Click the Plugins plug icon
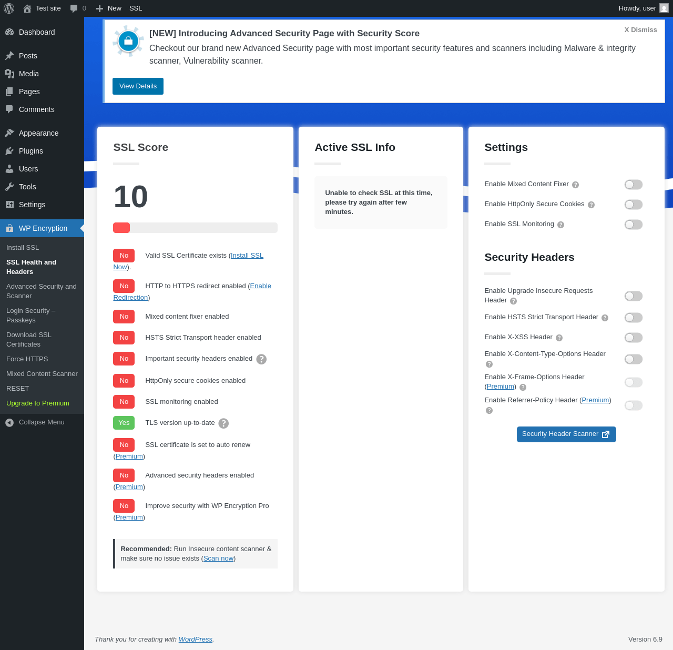Screen dimensions: 673x650 [x=9, y=151]
